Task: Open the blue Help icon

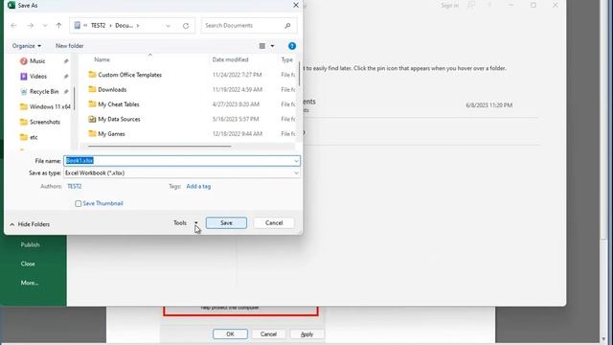Action: pos(292,46)
